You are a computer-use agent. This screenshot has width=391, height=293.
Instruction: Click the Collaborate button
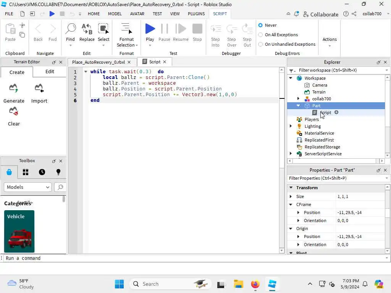pos(321,14)
